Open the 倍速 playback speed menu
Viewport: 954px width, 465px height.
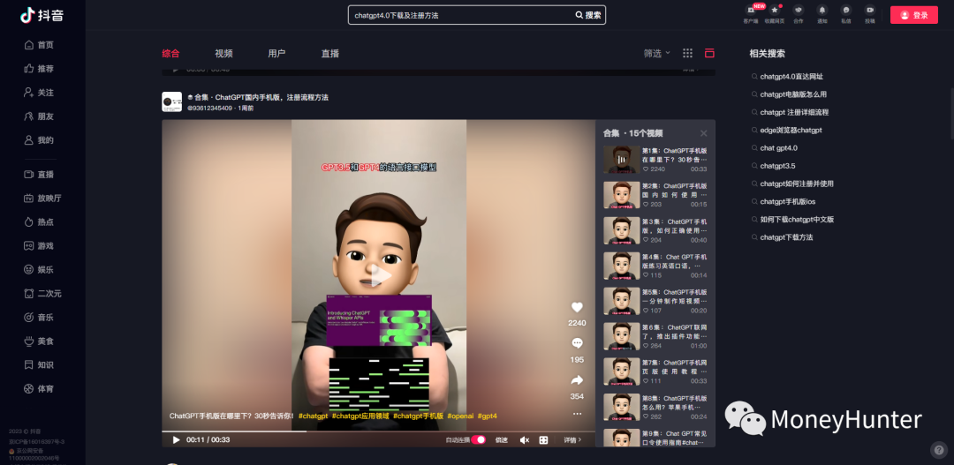[x=502, y=440]
